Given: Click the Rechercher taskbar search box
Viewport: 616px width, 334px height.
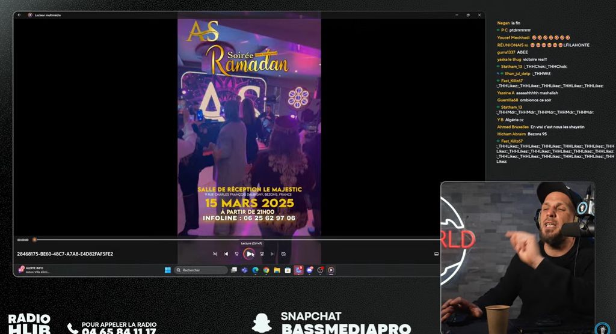Looking at the screenshot, I should pos(201,270).
